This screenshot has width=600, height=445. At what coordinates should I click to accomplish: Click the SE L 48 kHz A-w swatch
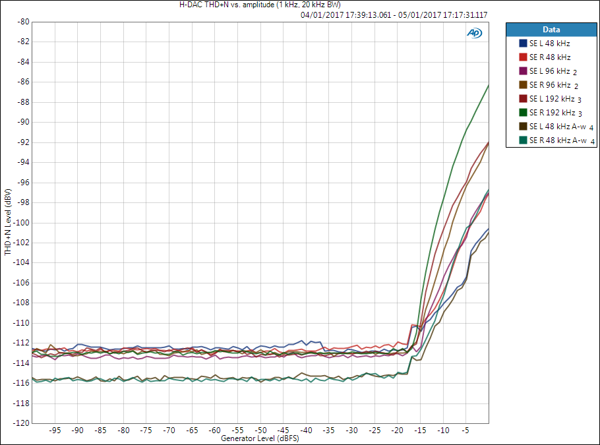click(x=523, y=127)
